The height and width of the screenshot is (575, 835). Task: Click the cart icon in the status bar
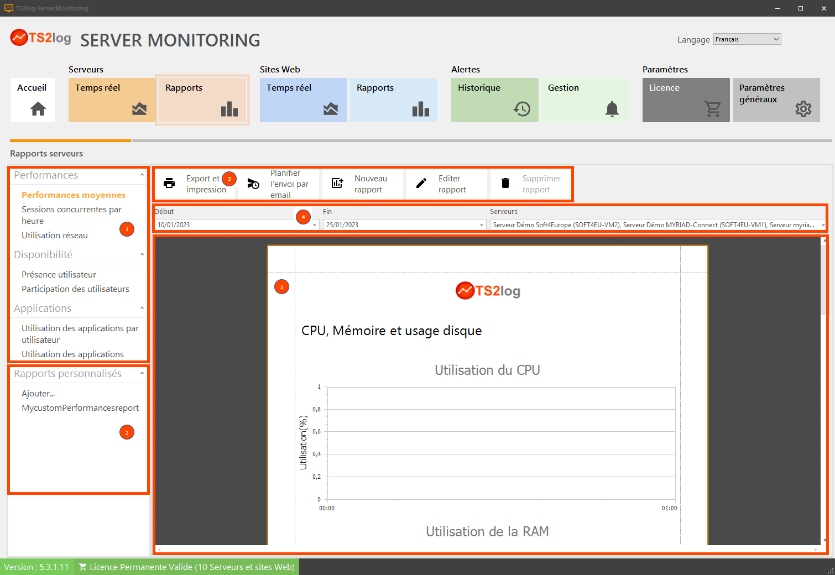tap(82, 567)
